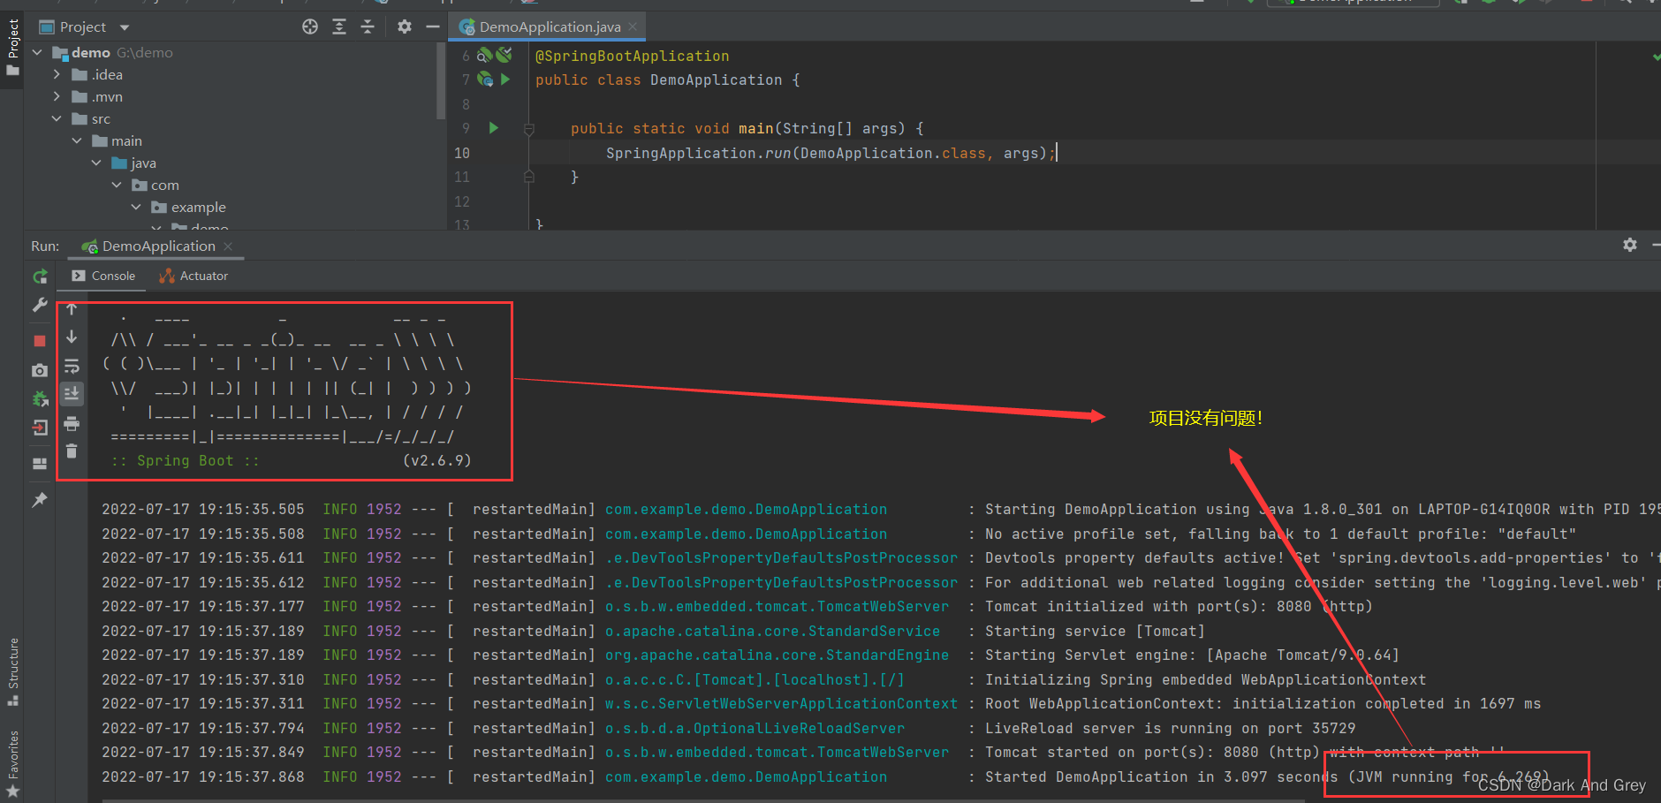Viewport: 1661px width, 803px height.
Task: Click inspection checkmark in editor corner
Action: [x=1656, y=57]
